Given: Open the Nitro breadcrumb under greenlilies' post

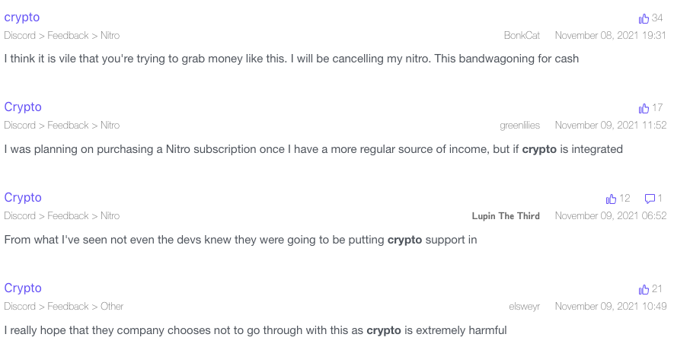Looking at the screenshot, I should click(110, 125).
